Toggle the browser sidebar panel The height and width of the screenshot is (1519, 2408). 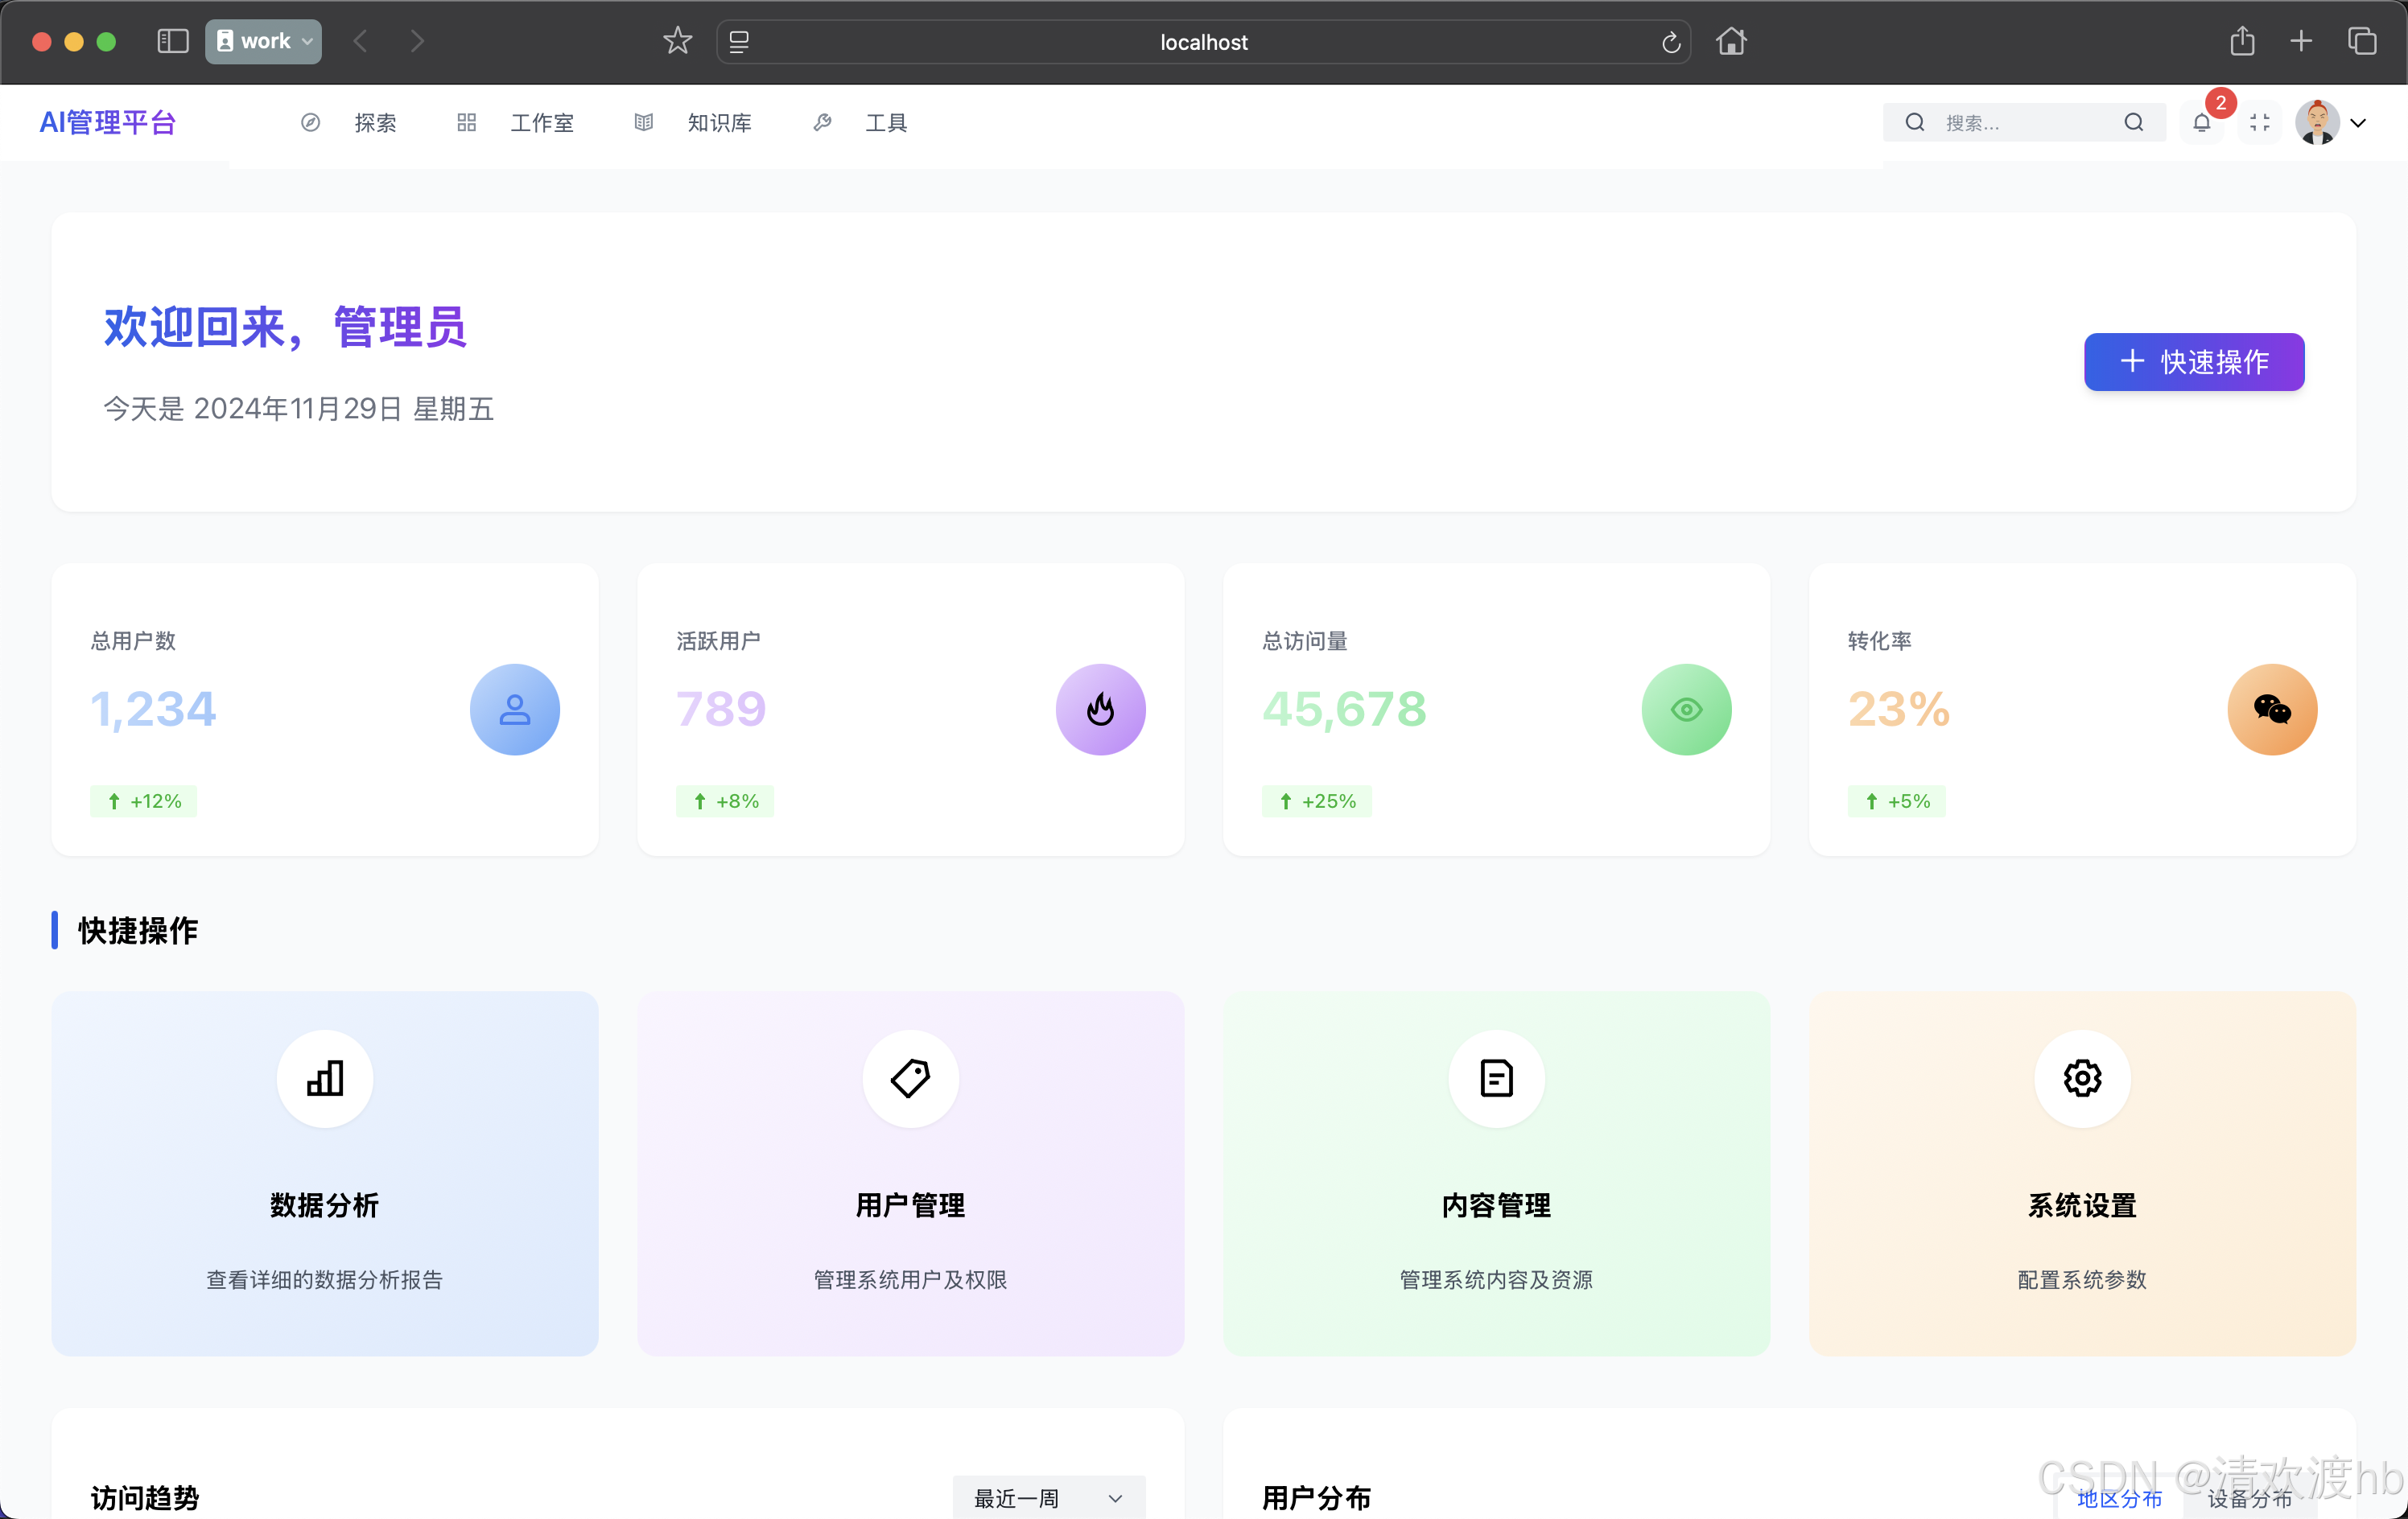(172, 41)
